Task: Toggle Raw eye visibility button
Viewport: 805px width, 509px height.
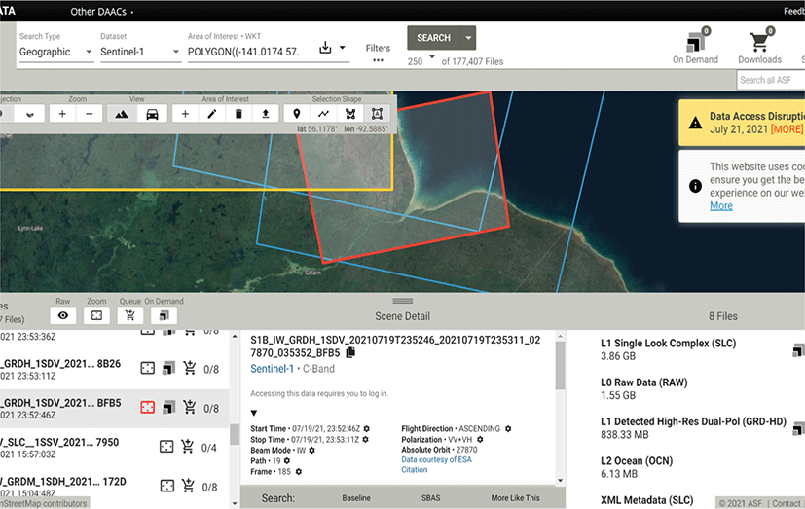Action: [63, 315]
